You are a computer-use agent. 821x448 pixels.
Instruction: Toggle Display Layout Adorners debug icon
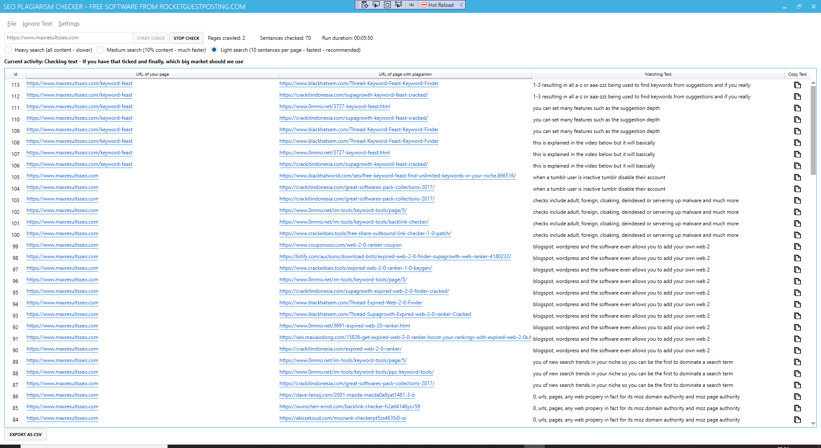point(387,5)
